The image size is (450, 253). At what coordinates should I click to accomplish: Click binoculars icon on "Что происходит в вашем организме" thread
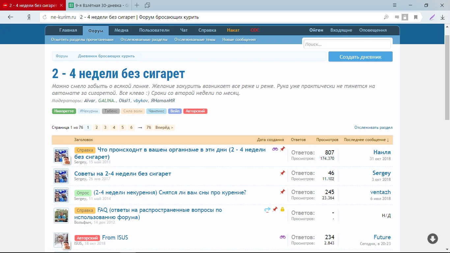275,149
